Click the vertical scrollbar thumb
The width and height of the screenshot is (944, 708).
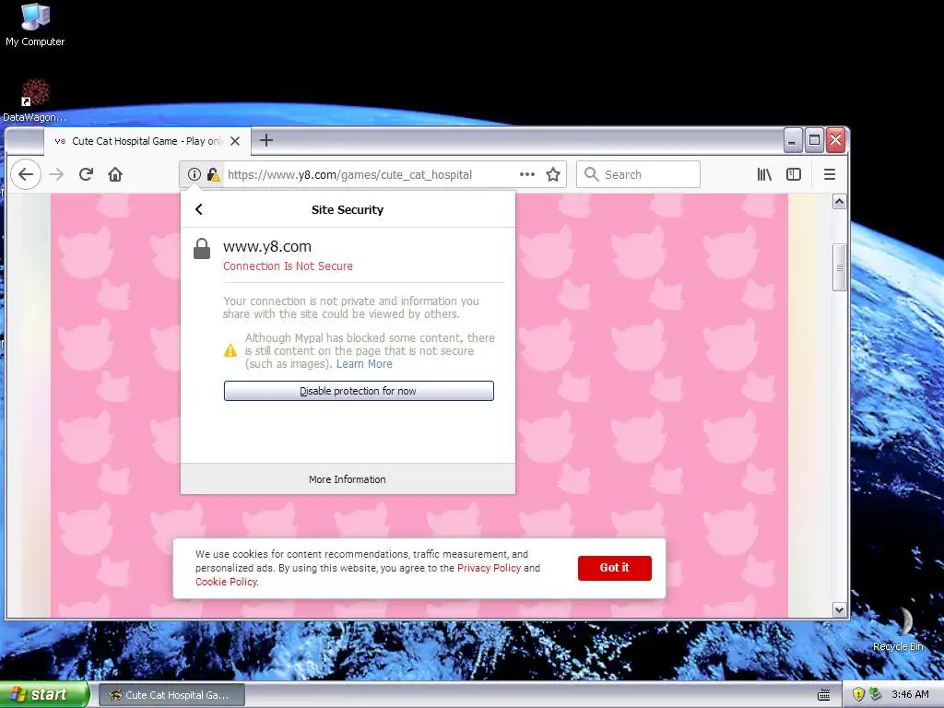pos(839,267)
